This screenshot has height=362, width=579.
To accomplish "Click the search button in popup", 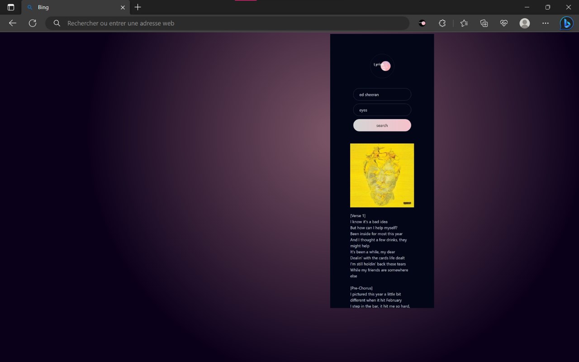I will click(x=382, y=125).
